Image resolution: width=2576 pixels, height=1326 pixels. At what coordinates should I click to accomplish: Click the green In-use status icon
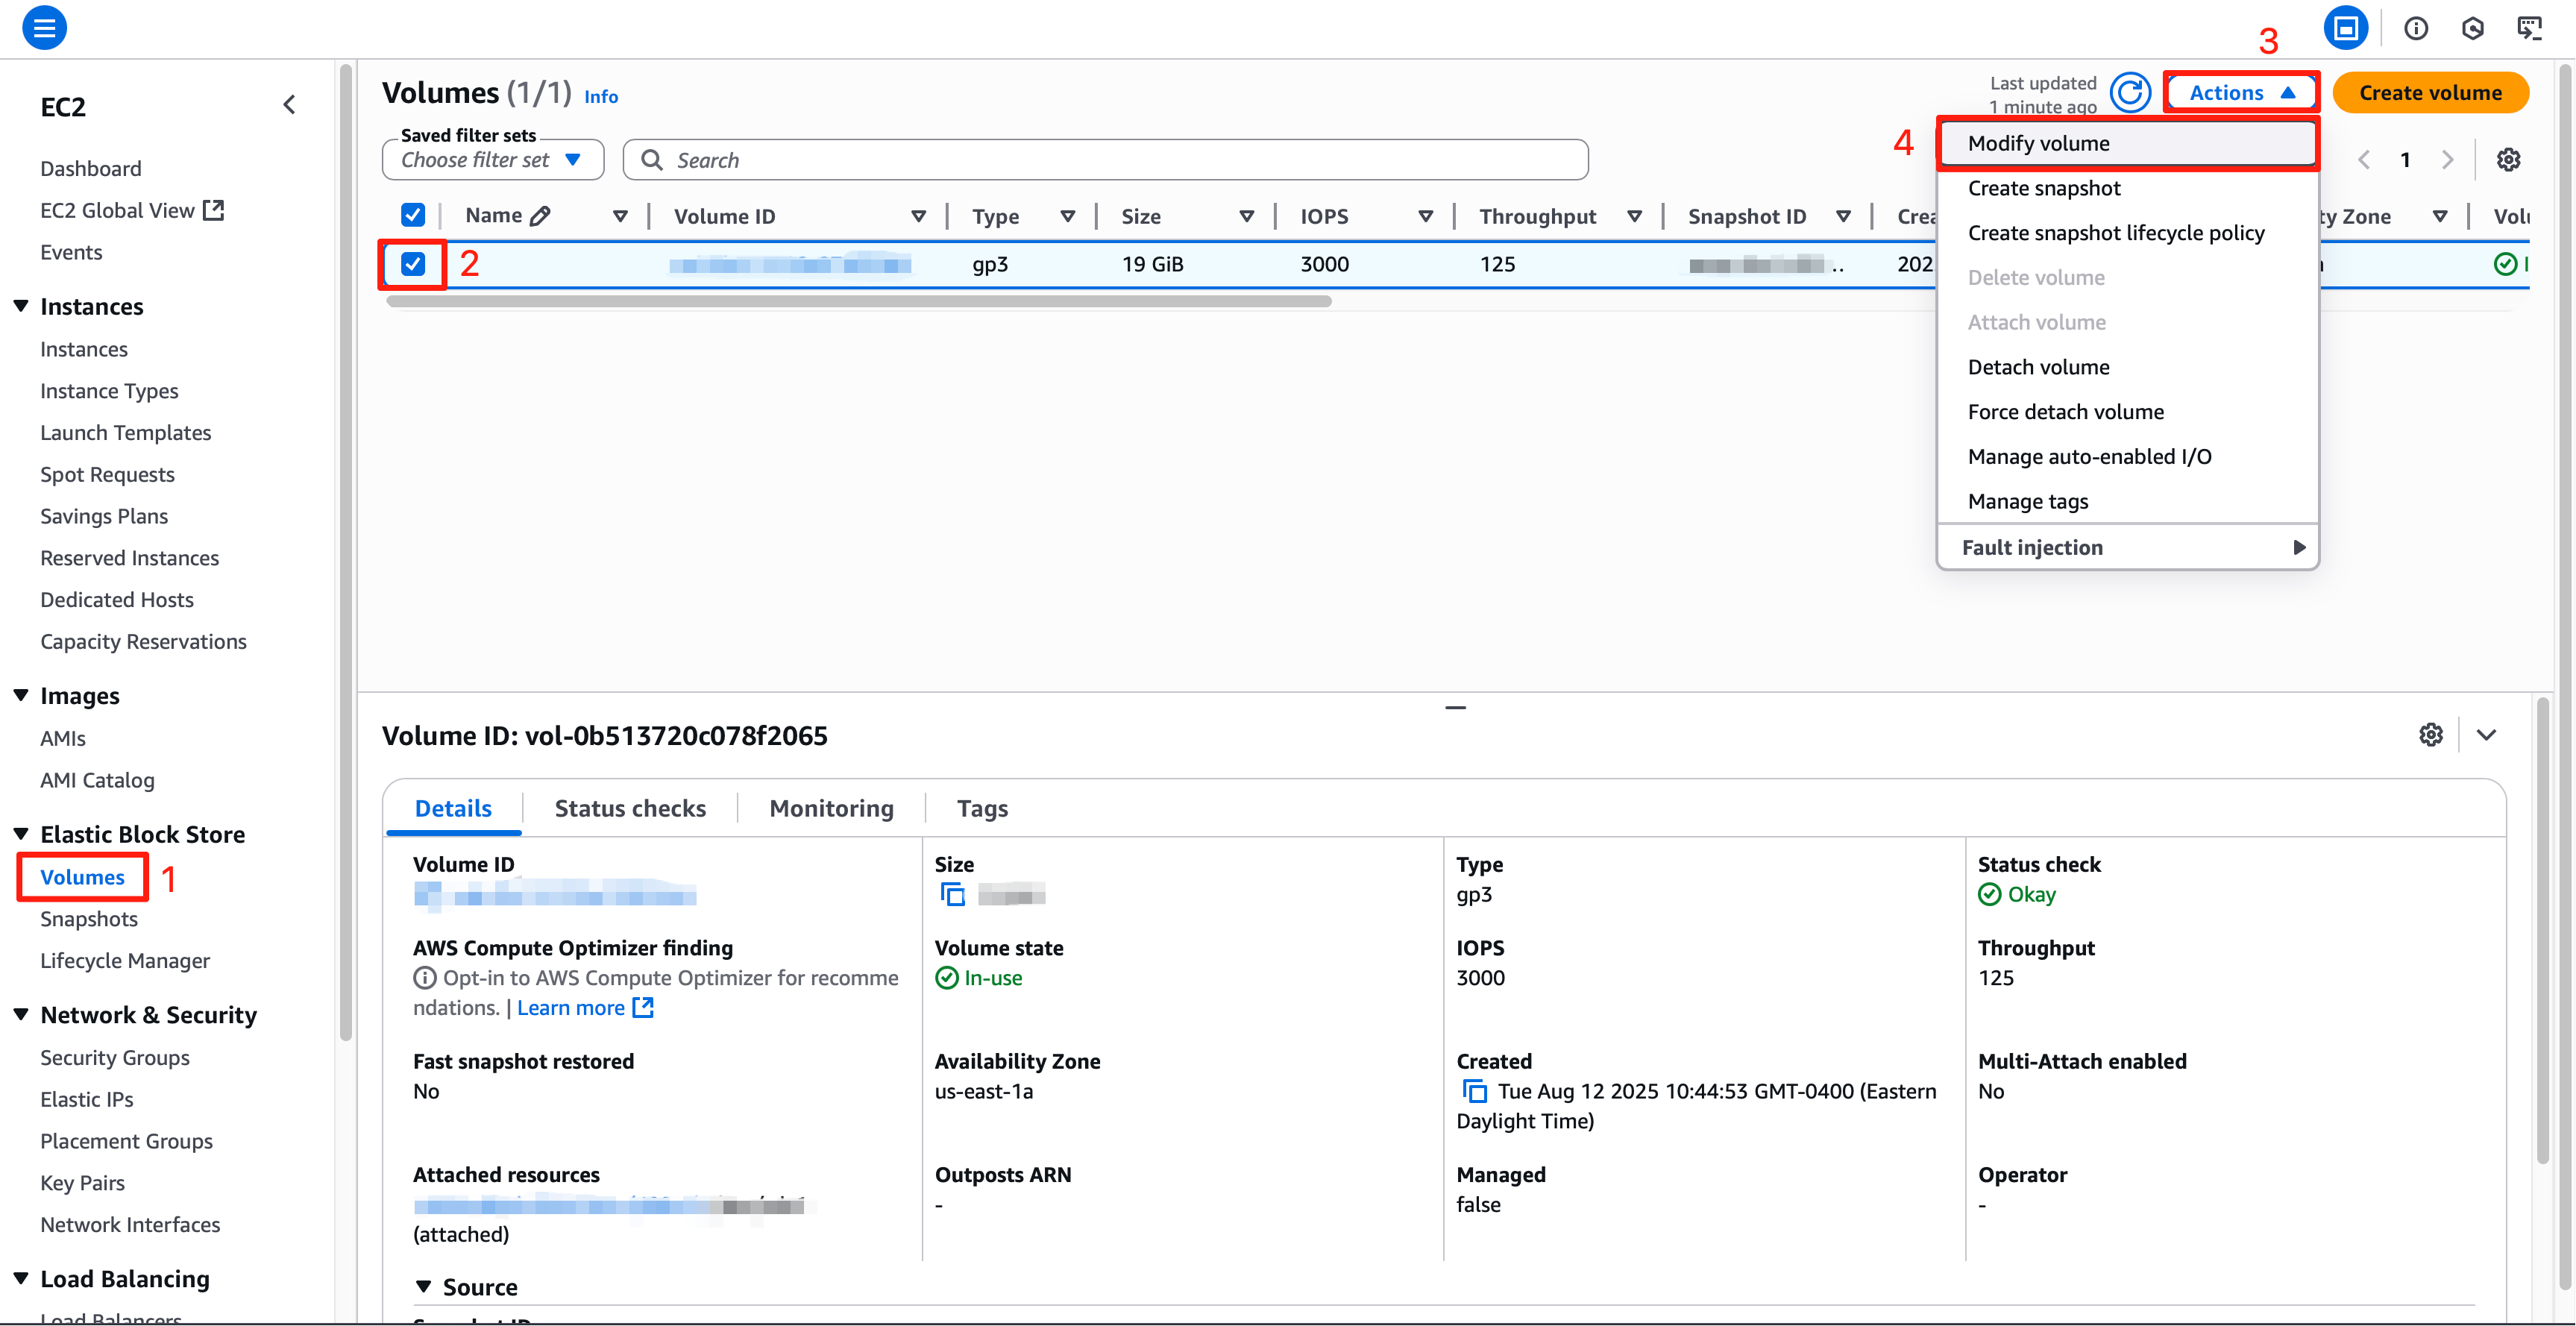coord(946,978)
